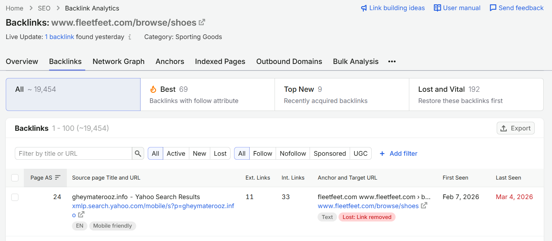Select the New status filter
552x241 pixels.
pyautogui.click(x=199, y=154)
